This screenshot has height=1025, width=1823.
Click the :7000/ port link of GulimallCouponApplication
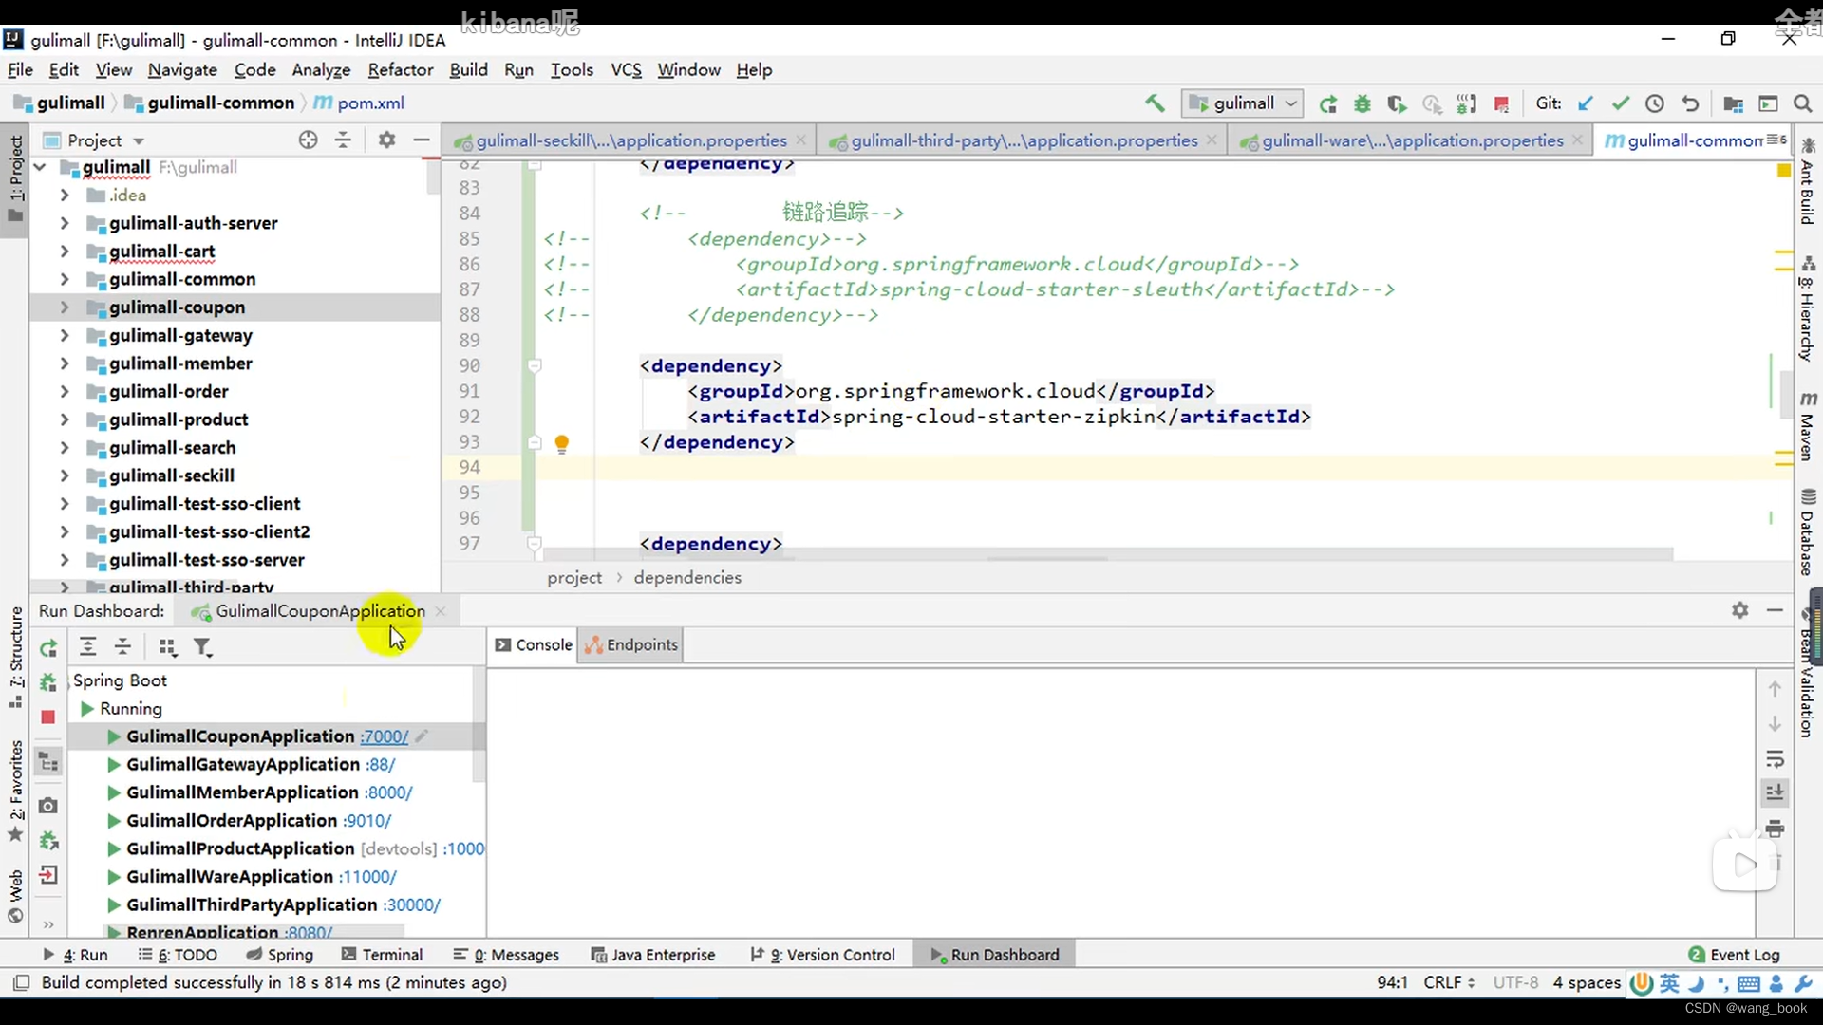coord(385,736)
